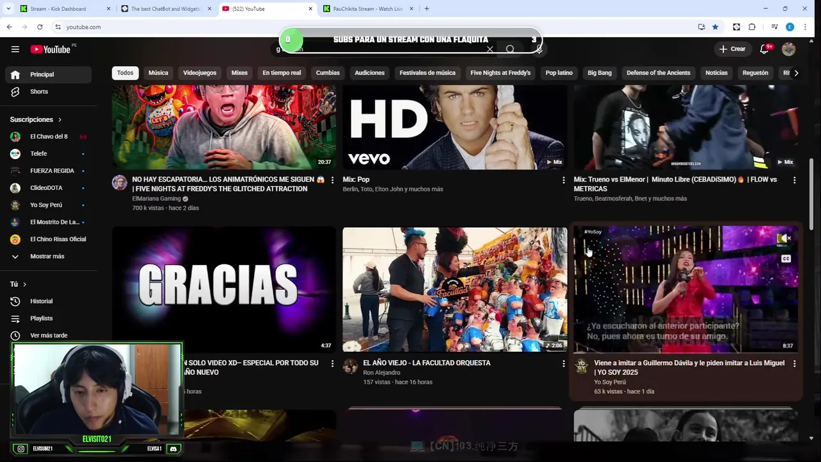Screen dimensions: 821x462
Task: Reload the page with the refresh icon
Action: pos(40,27)
